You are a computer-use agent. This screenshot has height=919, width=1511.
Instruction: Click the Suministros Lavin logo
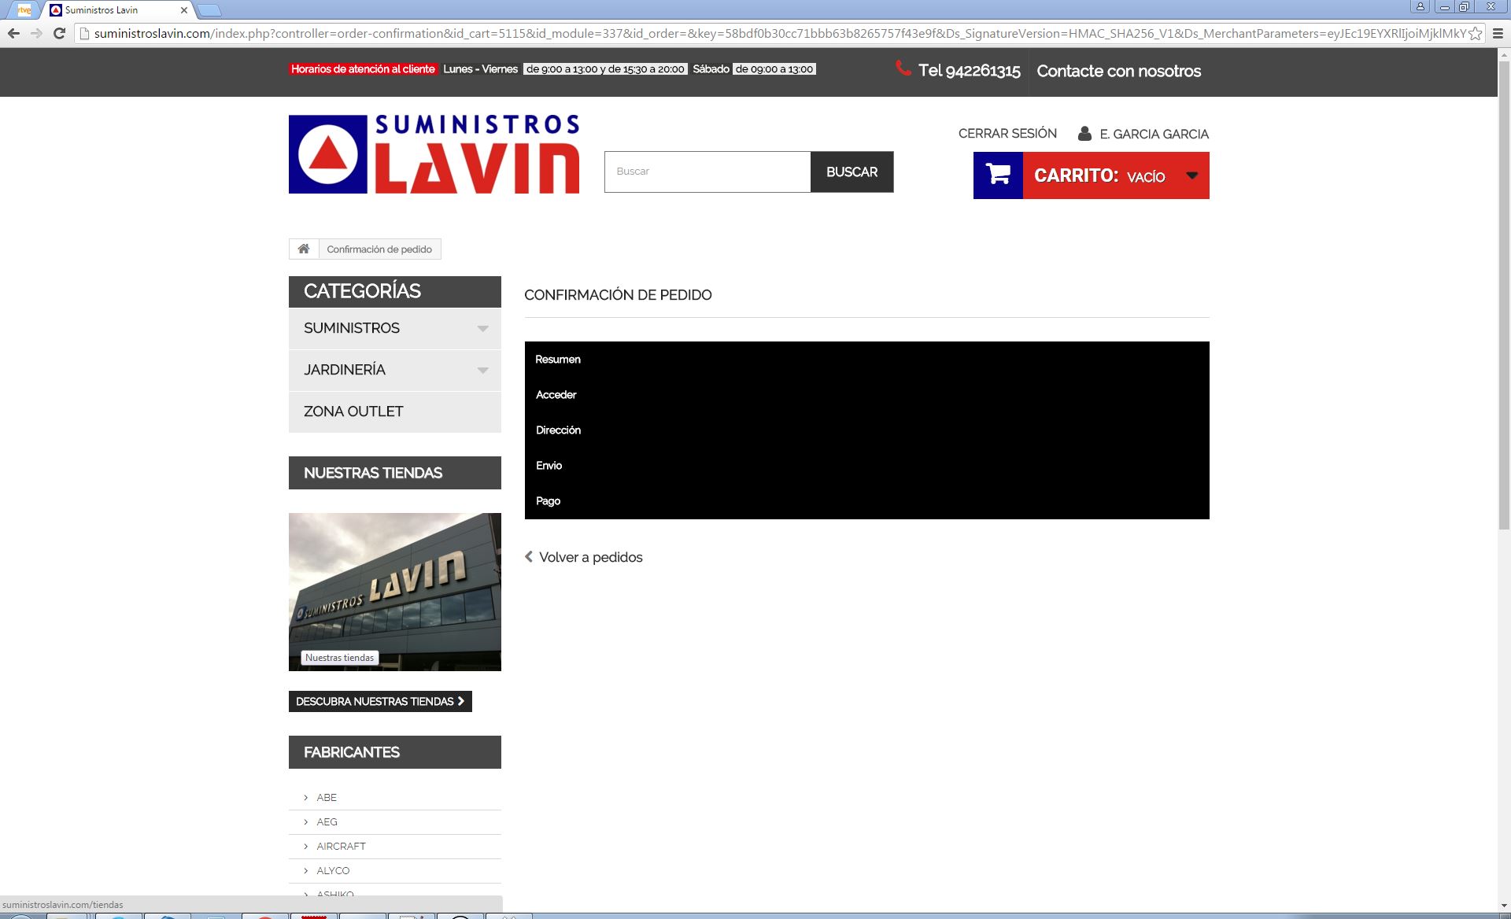click(434, 154)
